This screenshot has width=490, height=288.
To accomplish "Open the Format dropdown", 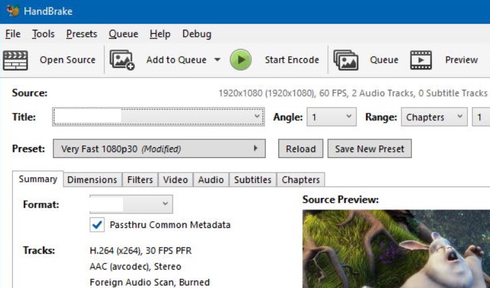I will click(131, 204).
